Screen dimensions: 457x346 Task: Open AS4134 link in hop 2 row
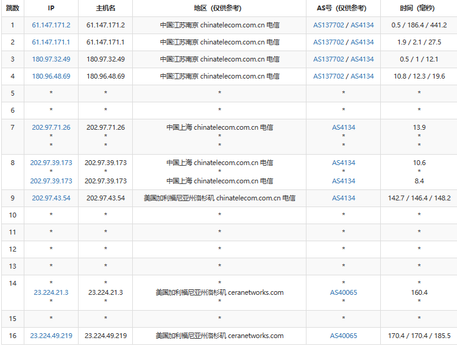362,42
